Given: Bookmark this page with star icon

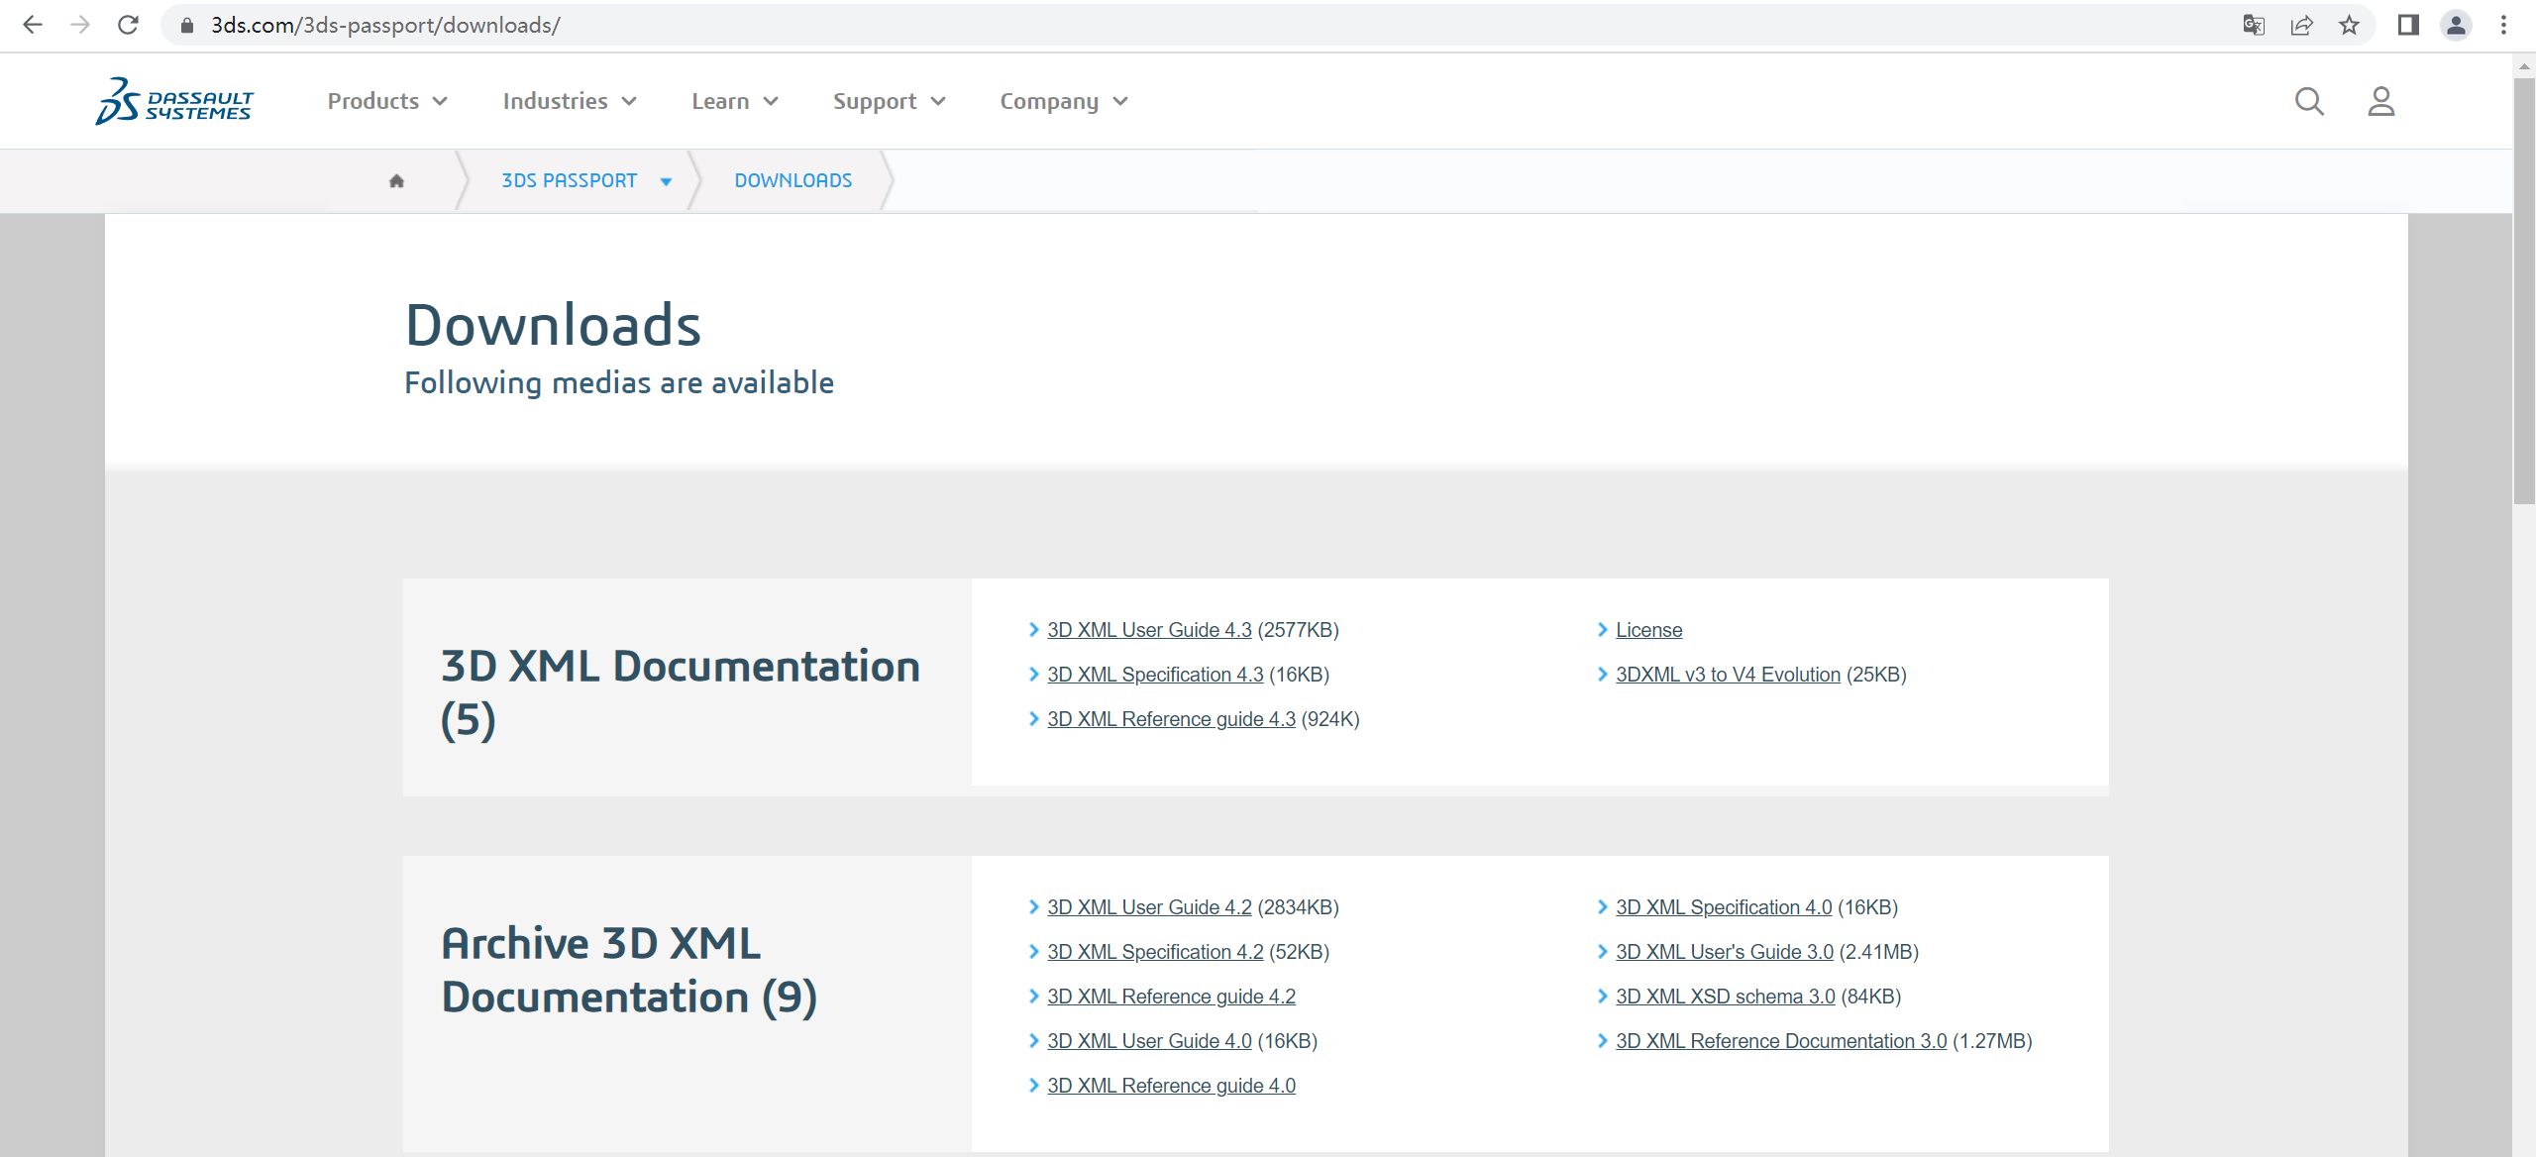Looking at the screenshot, I should [x=2349, y=25].
